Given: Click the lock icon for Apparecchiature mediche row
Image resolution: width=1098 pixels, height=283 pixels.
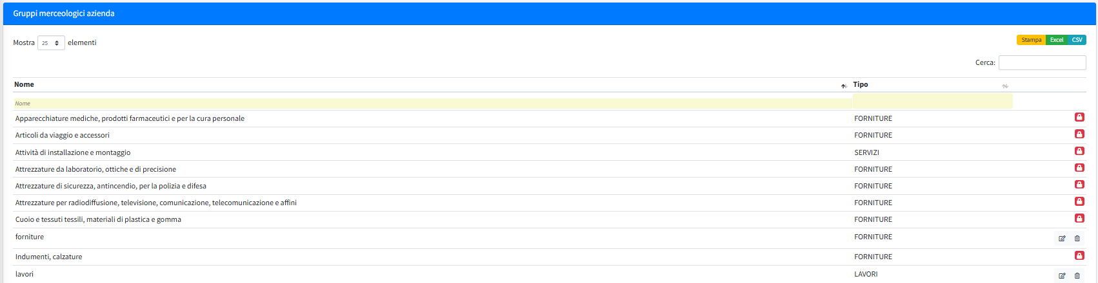Looking at the screenshot, I should tap(1079, 117).
